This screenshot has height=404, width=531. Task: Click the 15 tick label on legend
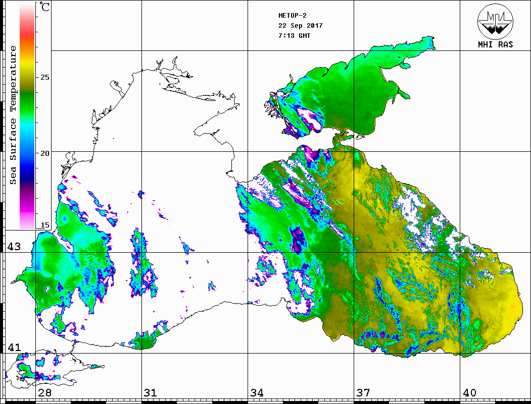pyautogui.click(x=45, y=225)
